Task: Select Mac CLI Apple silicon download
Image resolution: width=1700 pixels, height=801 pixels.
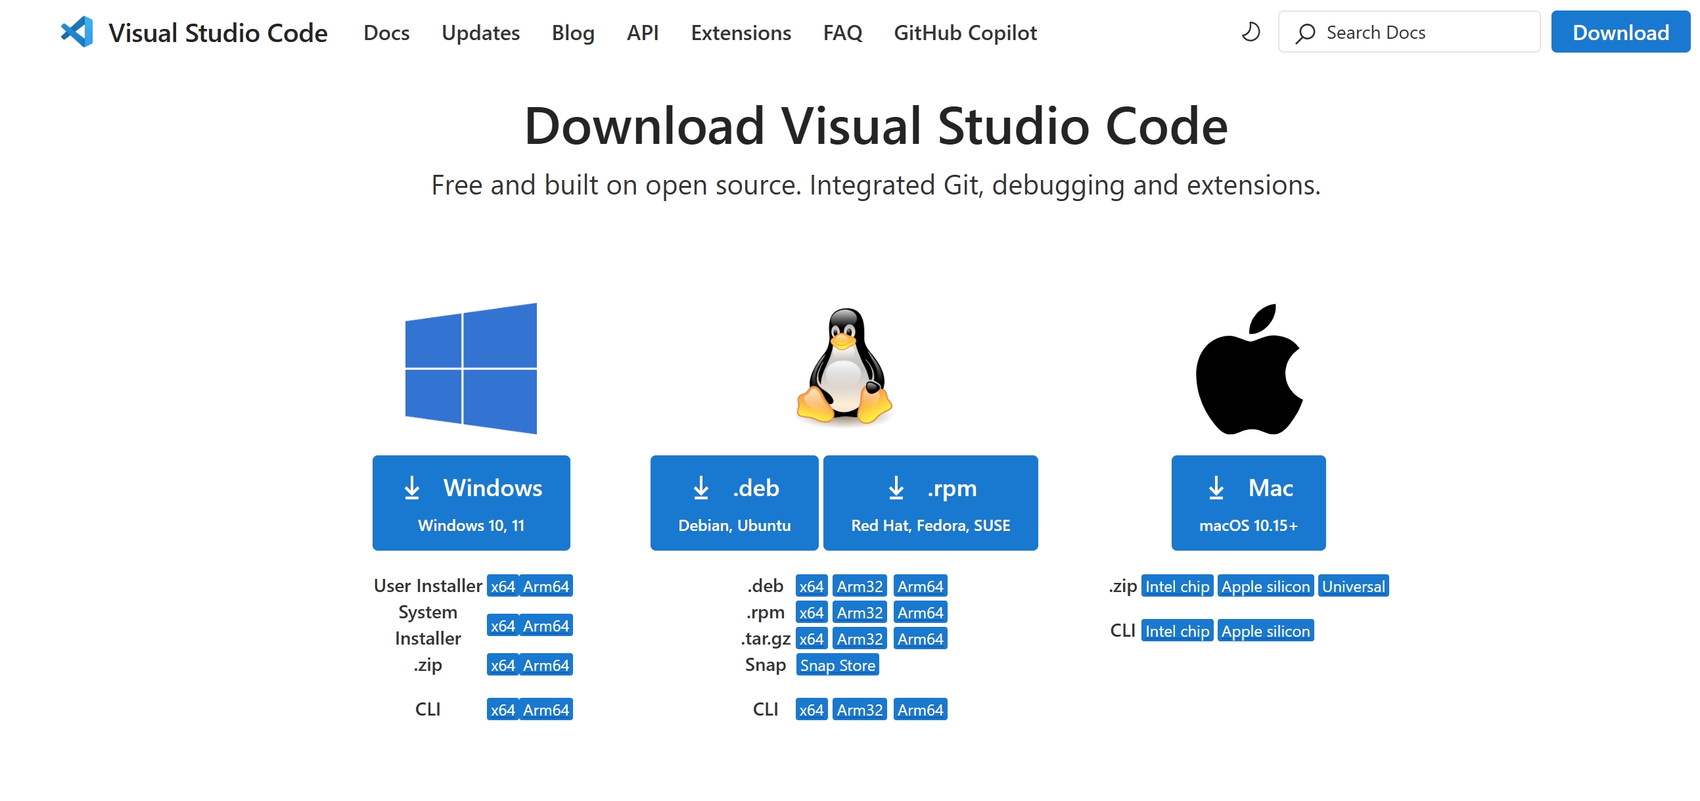Action: coord(1265,631)
